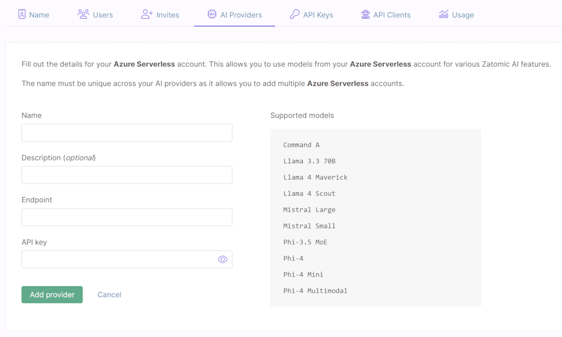The width and height of the screenshot is (562, 337).
Task: Click the Supported models heading
Action: tap(302, 115)
